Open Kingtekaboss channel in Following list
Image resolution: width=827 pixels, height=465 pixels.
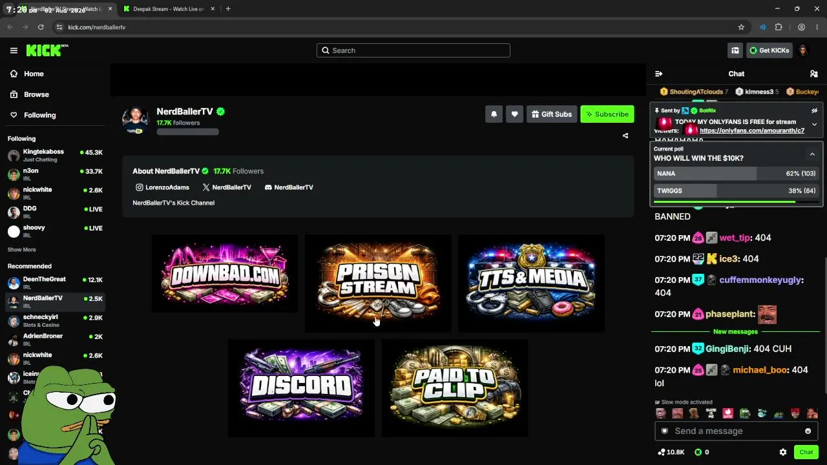(x=56, y=156)
